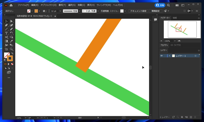Open stroke weight 32 pt dropdown
Screen dimensions: 204x122
tap(60, 11)
